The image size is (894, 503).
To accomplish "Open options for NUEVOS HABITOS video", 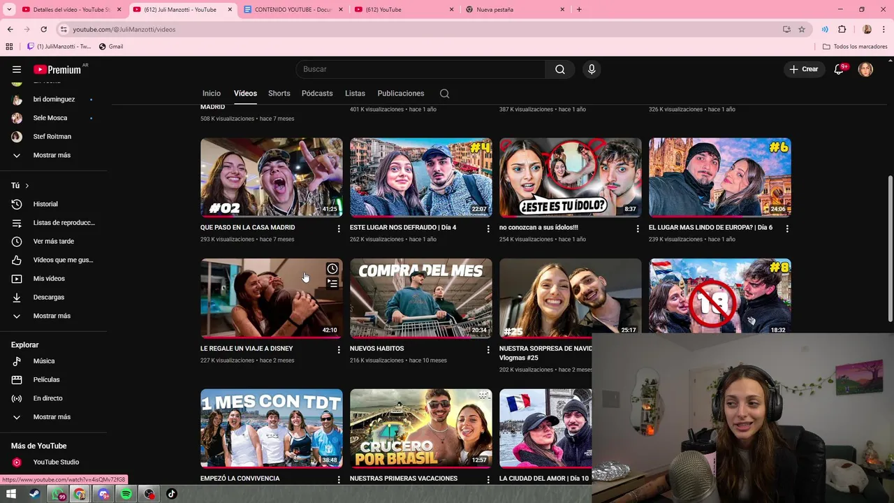I will (488, 349).
